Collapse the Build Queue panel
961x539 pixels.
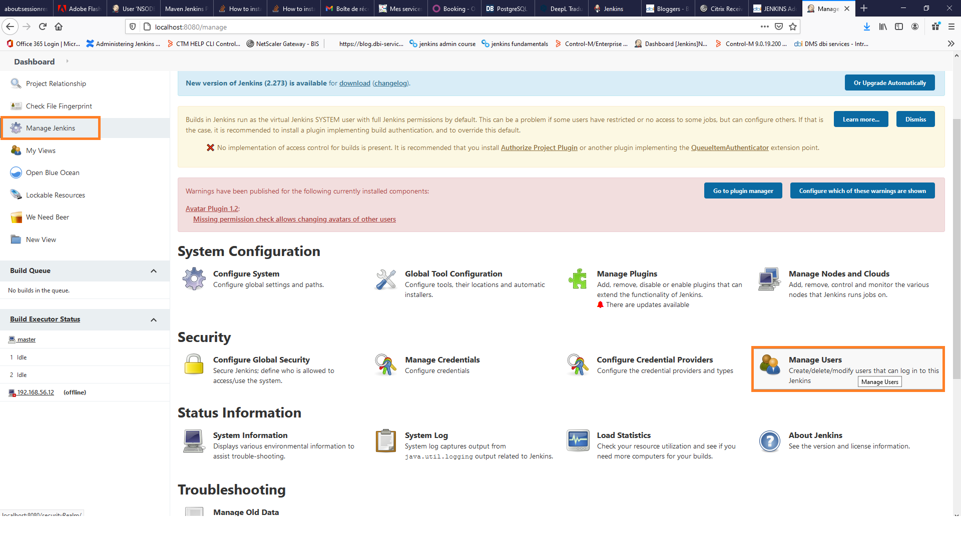(154, 271)
